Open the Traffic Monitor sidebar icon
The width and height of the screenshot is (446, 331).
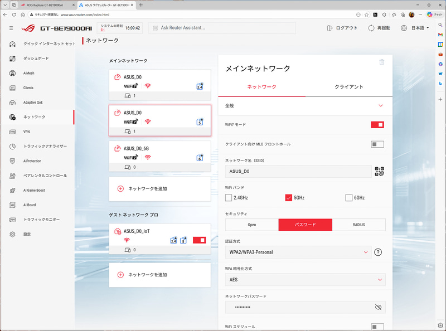(12, 220)
